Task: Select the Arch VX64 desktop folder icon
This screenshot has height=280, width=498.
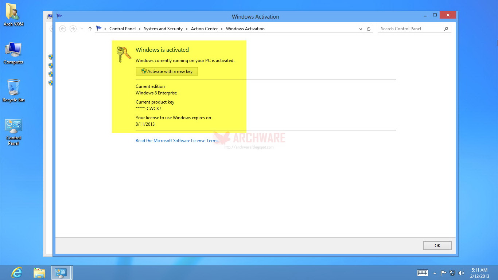Action: click(x=13, y=15)
